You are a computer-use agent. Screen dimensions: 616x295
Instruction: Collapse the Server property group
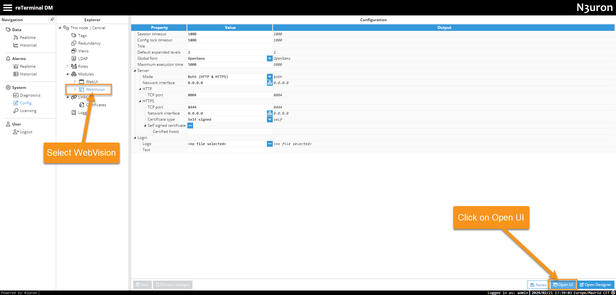[135, 71]
